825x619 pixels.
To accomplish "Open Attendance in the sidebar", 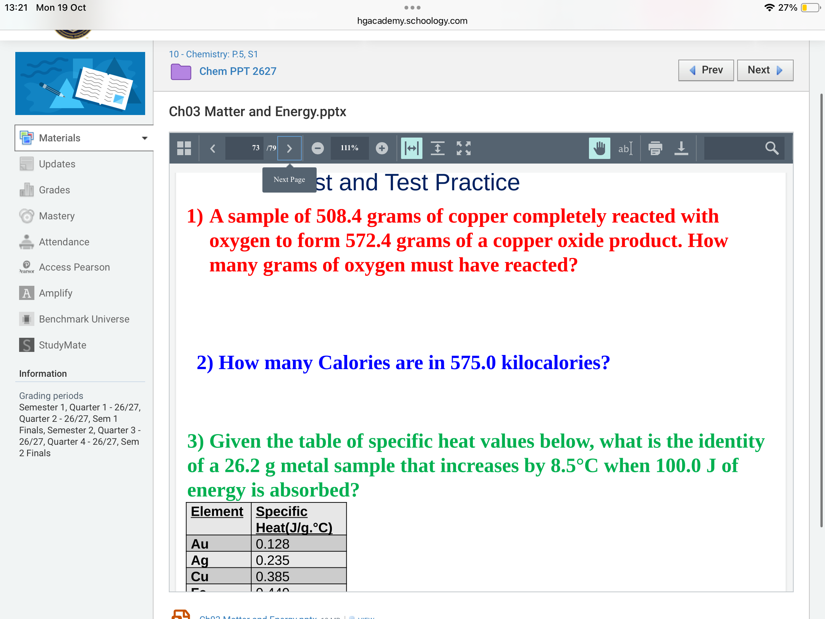I will tap(64, 242).
